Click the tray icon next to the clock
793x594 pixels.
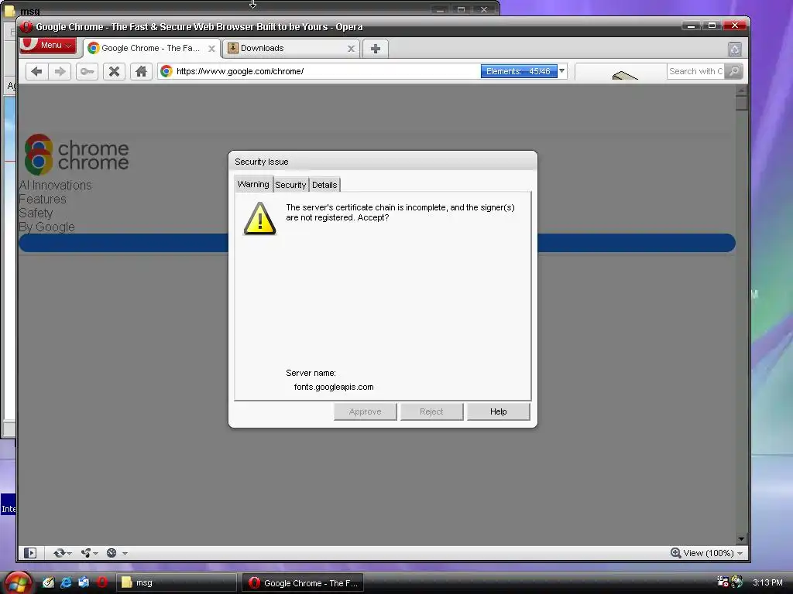[x=737, y=582]
